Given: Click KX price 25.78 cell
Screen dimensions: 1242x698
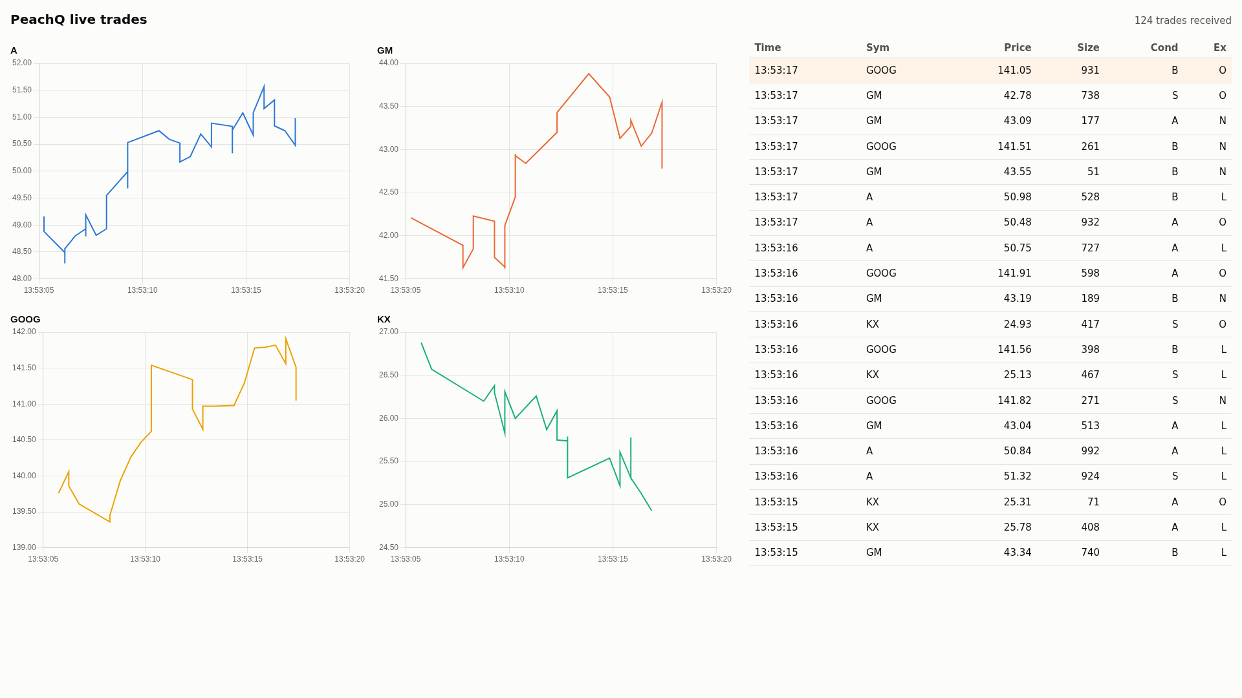Looking at the screenshot, I should click(1018, 527).
